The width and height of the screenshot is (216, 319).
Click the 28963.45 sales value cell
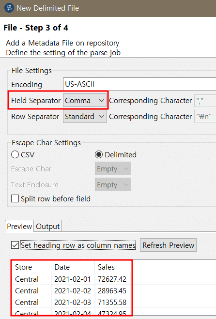tap(112, 291)
